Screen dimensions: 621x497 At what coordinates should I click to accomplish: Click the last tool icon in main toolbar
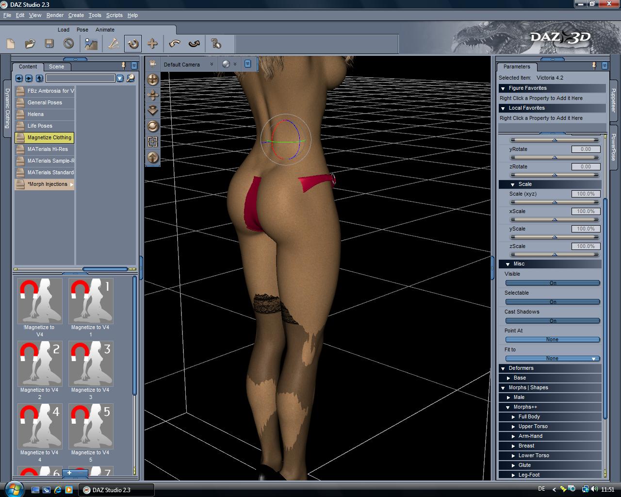pyautogui.click(x=216, y=44)
